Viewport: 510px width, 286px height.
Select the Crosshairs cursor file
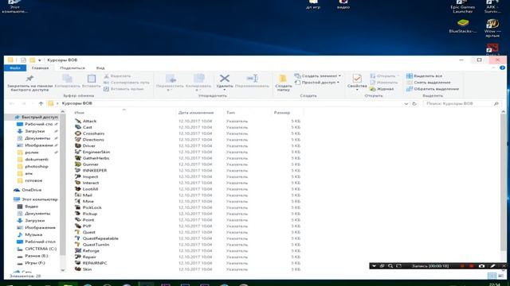pos(94,133)
